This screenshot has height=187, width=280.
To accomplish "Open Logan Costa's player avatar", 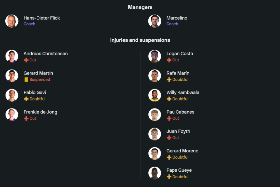I will click(x=155, y=56).
